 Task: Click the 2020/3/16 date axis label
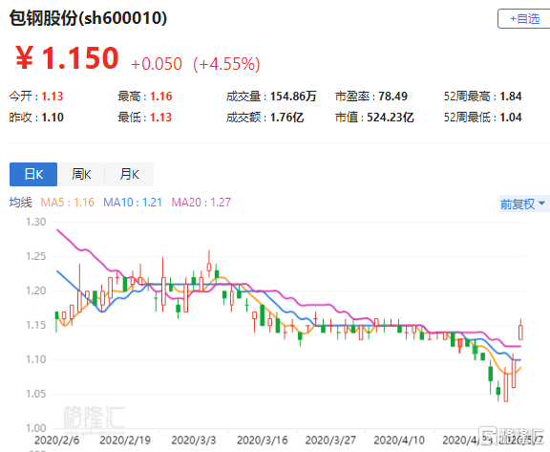click(x=262, y=441)
